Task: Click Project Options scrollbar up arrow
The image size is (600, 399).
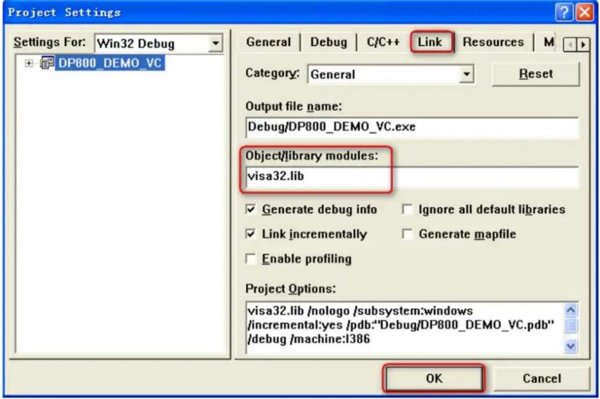Action: 571,310
